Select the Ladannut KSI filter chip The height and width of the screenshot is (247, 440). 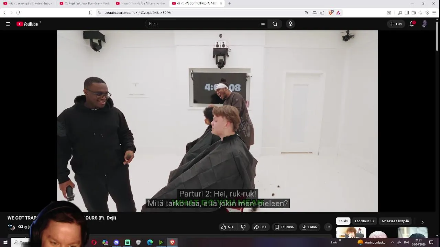[x=364, y=221]
